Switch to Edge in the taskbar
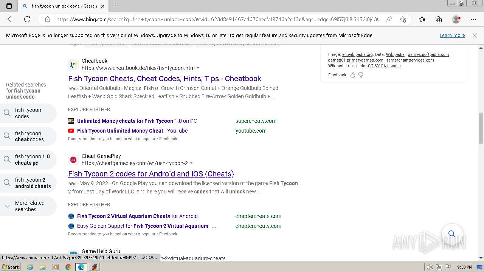 point(81,267)
